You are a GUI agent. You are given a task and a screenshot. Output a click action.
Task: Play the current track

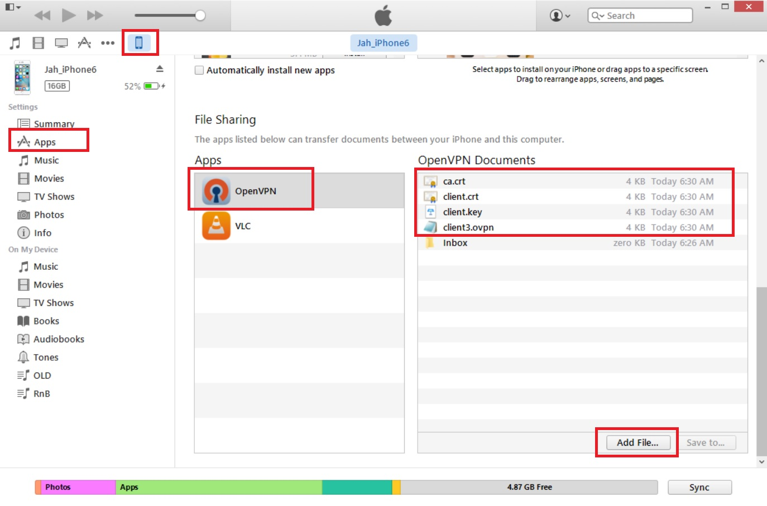point(69,15)
